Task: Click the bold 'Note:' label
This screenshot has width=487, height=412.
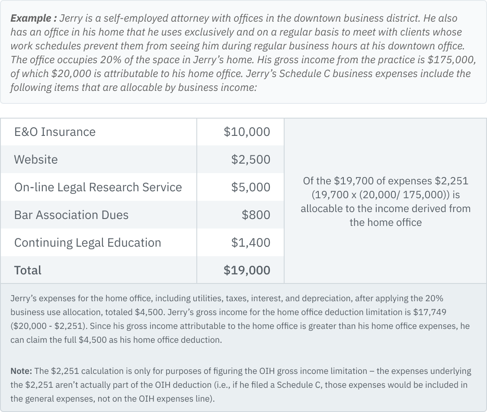Action: point(21,371)
